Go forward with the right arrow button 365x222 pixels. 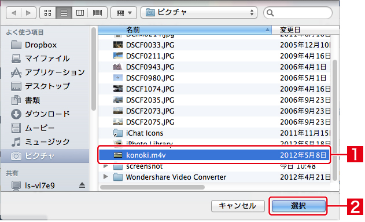28,13
